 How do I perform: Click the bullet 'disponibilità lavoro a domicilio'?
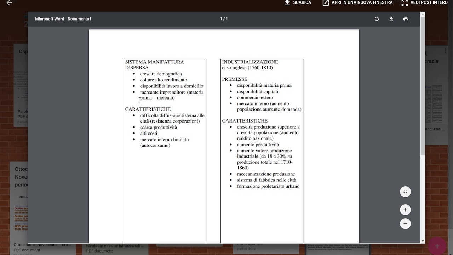click(x=172, y=86)
